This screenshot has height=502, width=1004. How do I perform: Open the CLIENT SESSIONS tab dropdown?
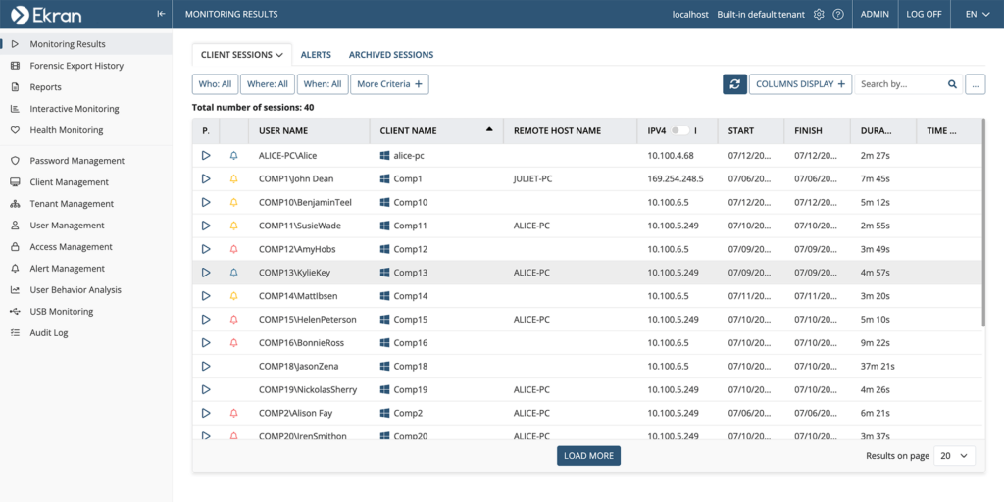click(242, 55)
